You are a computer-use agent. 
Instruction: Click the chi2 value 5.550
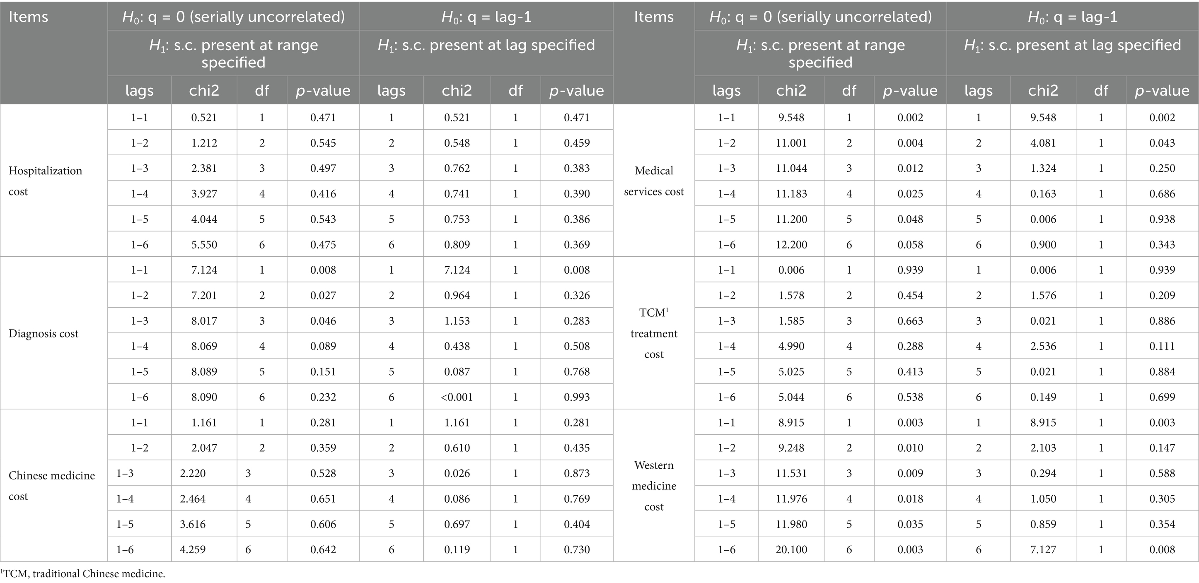pyautogui.click(x=204, y=245)
